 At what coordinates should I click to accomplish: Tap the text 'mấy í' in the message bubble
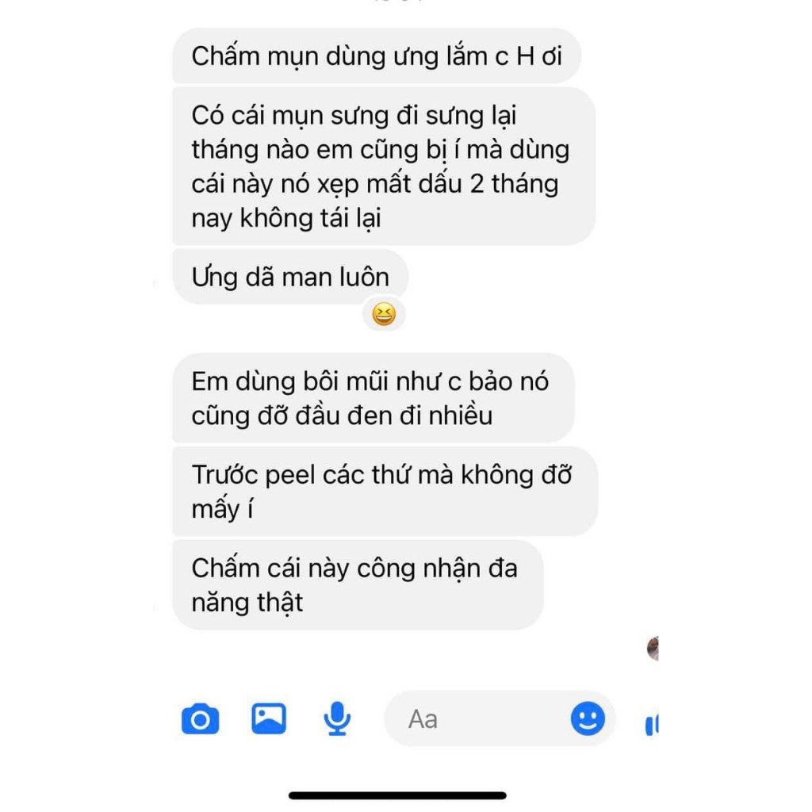222,508
